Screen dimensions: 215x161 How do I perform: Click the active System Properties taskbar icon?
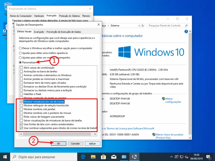click(134, 157)
